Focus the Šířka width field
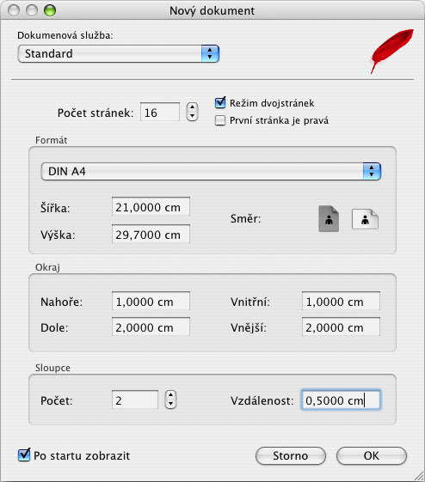Viewport: 425px width, 482px height. (151, 206)
